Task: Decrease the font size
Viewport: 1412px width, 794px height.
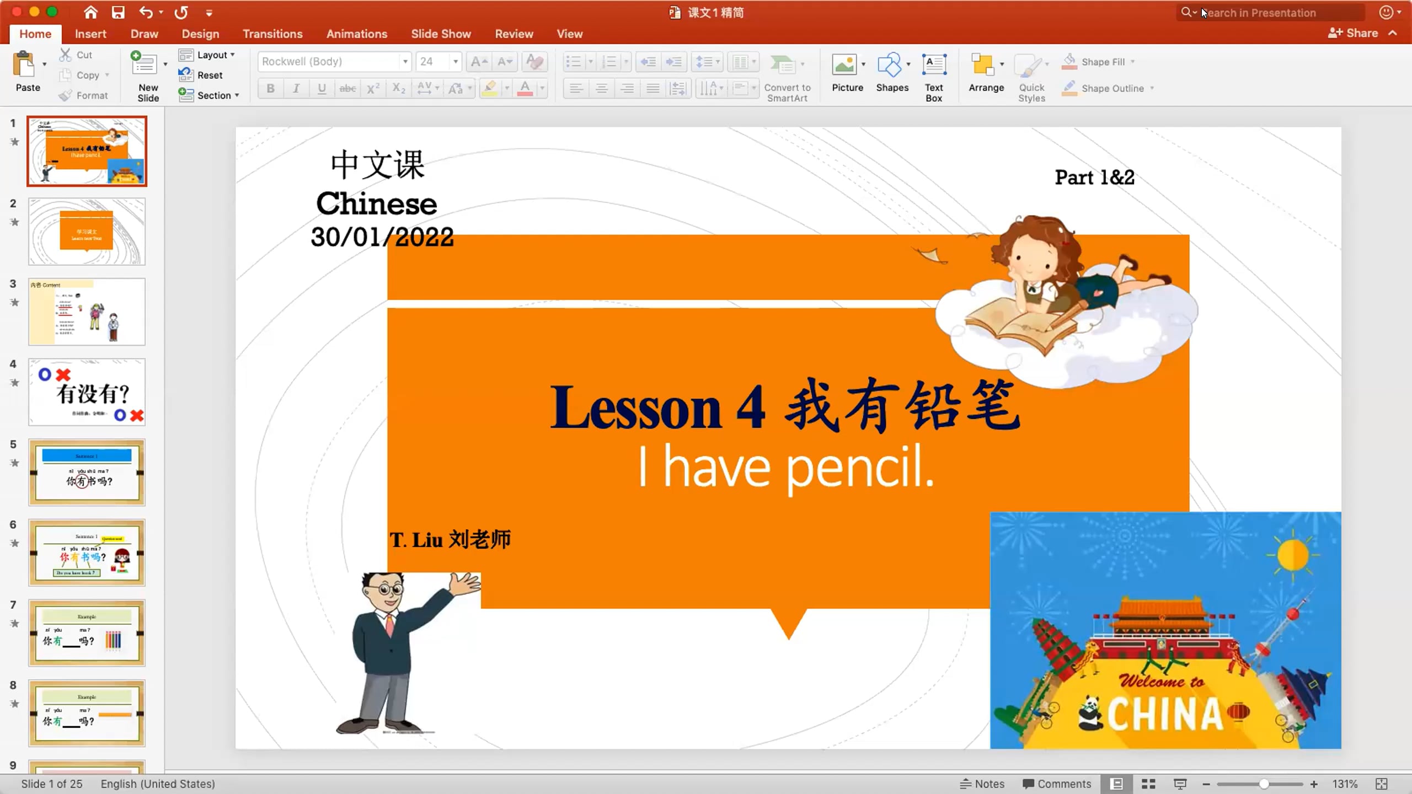Action: (x=505, y=62)
